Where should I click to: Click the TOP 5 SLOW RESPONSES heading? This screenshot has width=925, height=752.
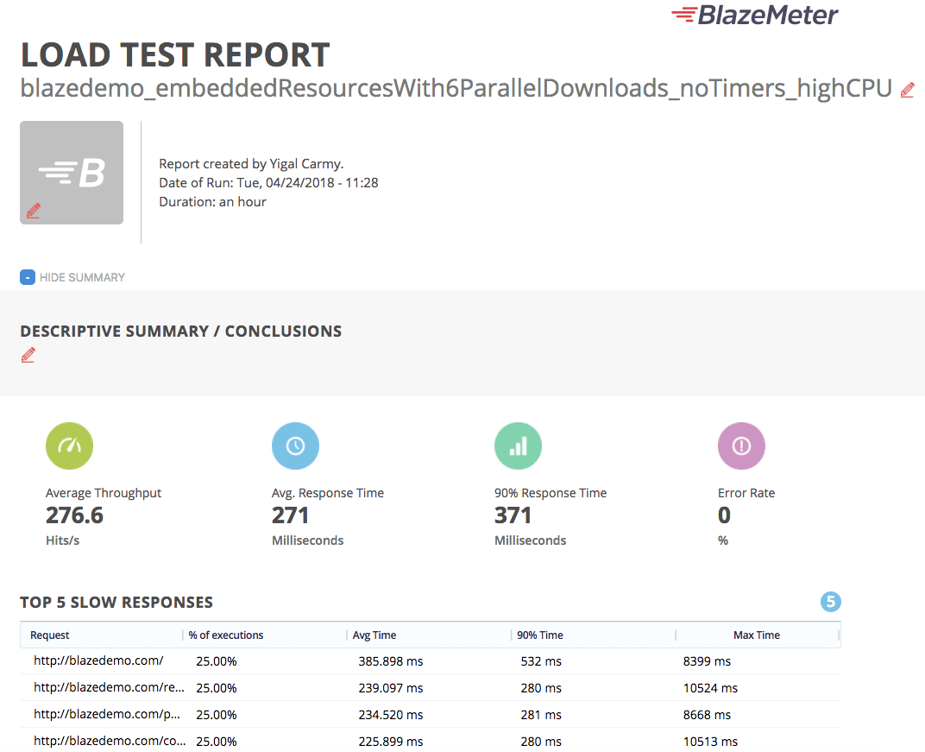pyautogui.click(x=116, y=602)
